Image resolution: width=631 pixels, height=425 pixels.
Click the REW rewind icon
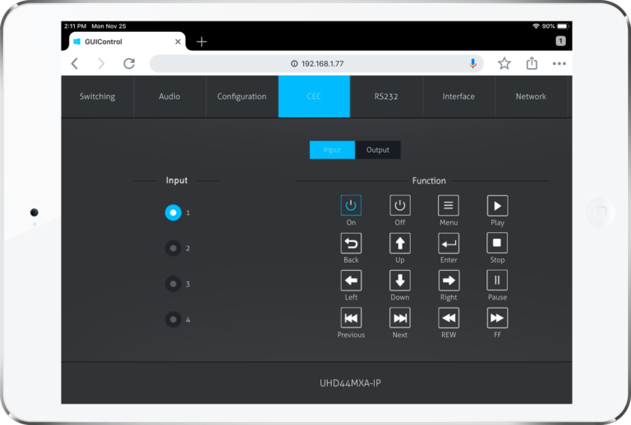449,318
